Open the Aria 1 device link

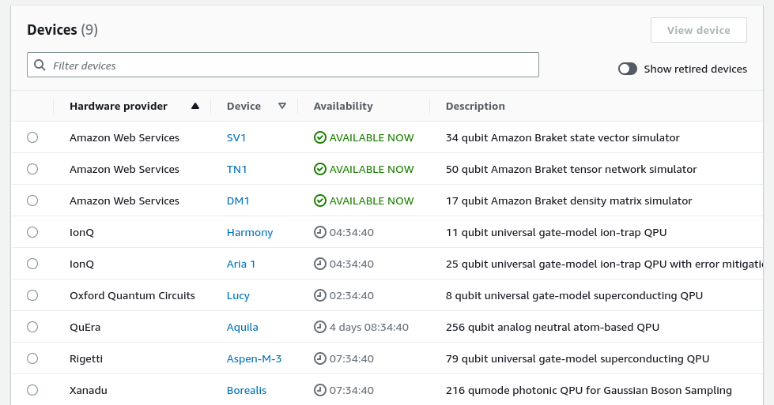pos(241,264)
